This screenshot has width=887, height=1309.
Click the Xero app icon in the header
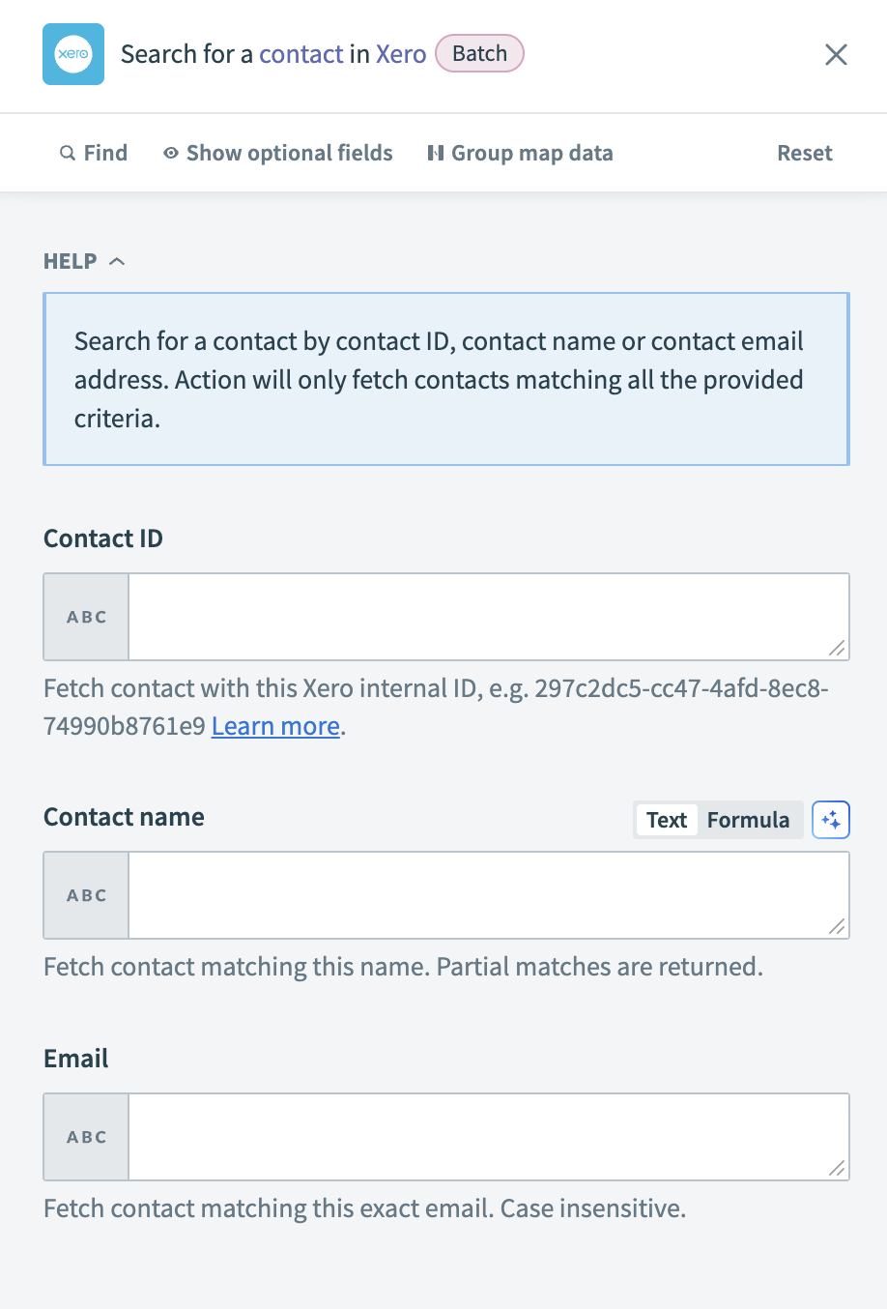click(72, 54)
